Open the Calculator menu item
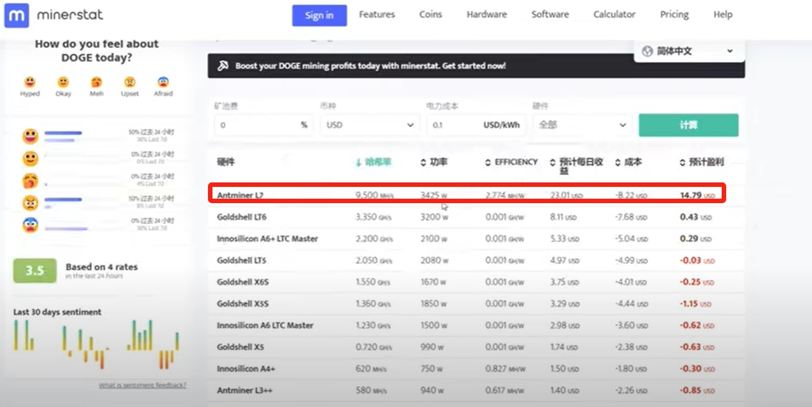This screenshot has width=812, height=407. click(x=614, y=15)
